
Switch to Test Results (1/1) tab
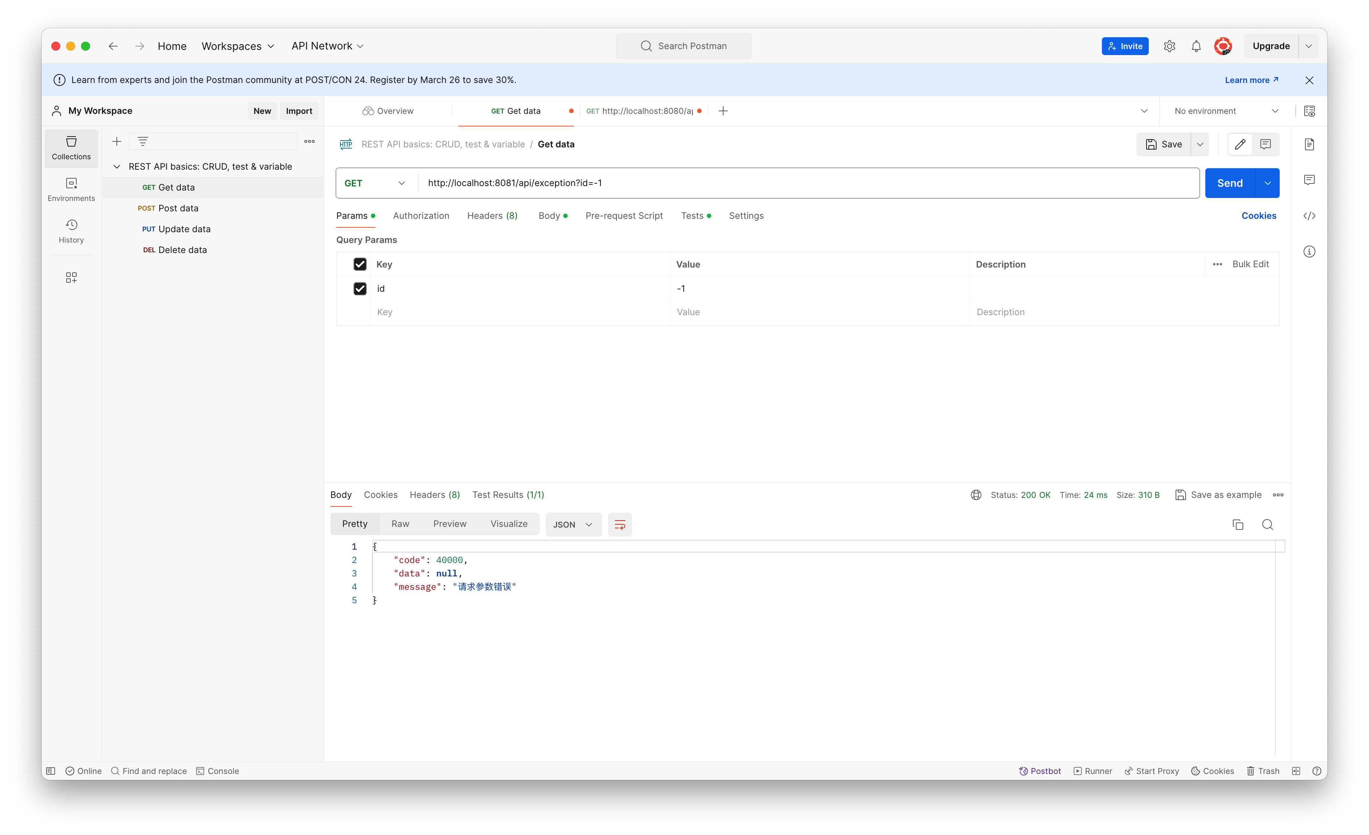coord(508,495)
